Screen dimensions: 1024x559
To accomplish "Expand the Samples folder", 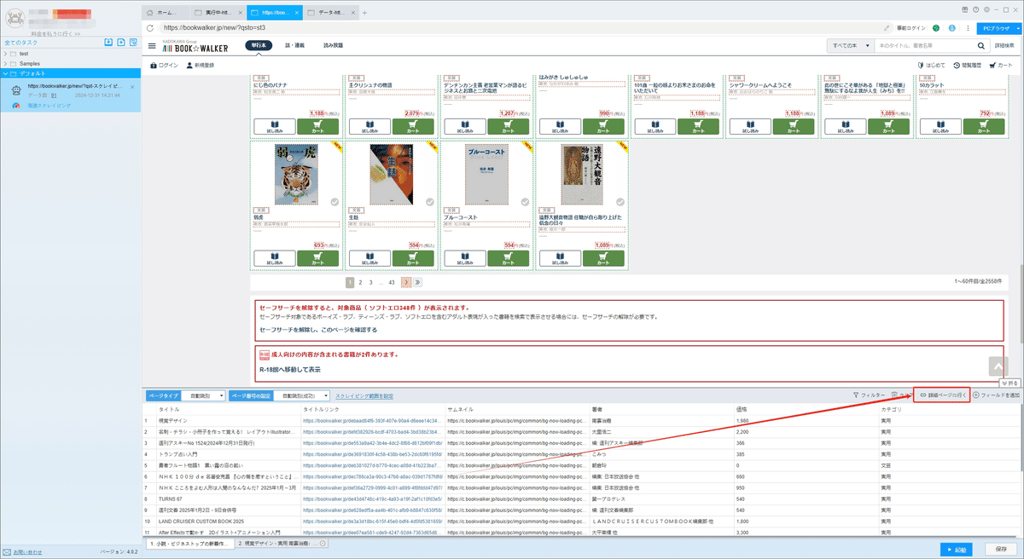I will (x=6, y=63).
